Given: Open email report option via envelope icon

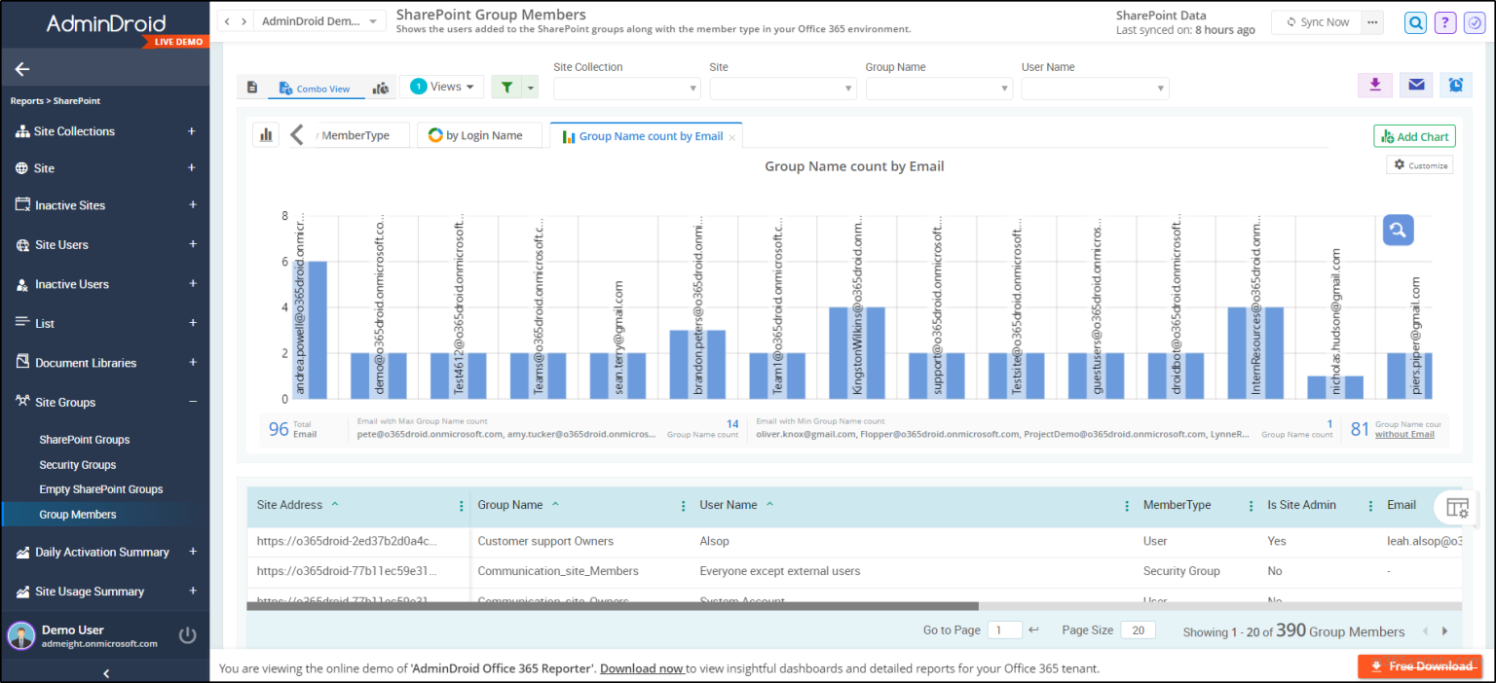Looking at the screenshot, I should [1415, 86].
